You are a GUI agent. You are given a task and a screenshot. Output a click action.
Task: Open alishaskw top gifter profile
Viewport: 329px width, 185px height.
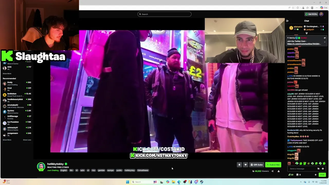[296, 28]
